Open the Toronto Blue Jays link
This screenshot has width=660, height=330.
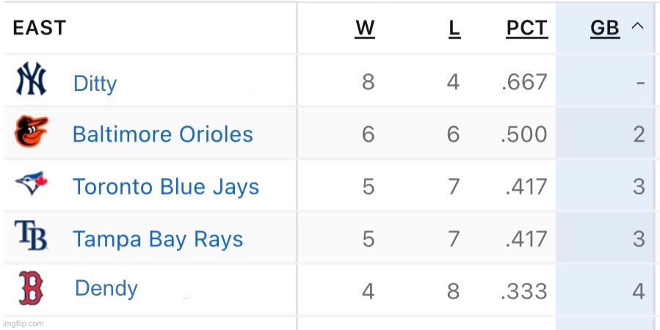pyautogui.click(x=166, y=187)
